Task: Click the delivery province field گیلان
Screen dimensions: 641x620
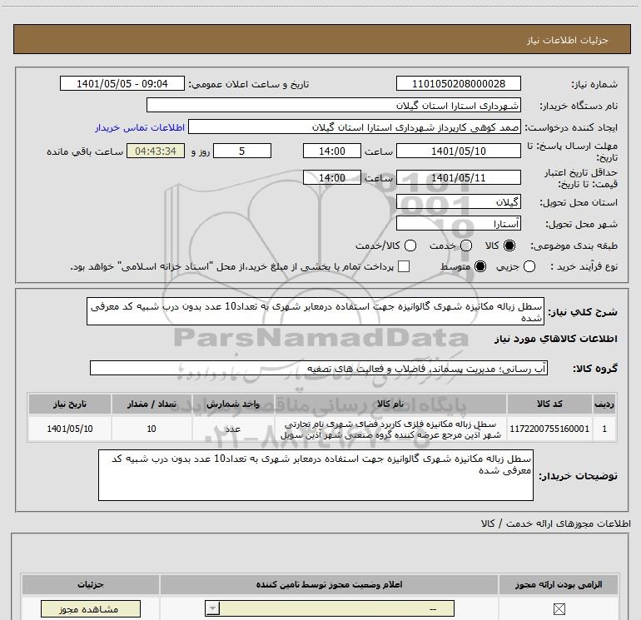Action: [458, 202]
